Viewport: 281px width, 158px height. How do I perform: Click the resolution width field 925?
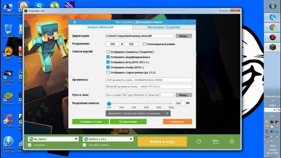(x=113, y=44)
